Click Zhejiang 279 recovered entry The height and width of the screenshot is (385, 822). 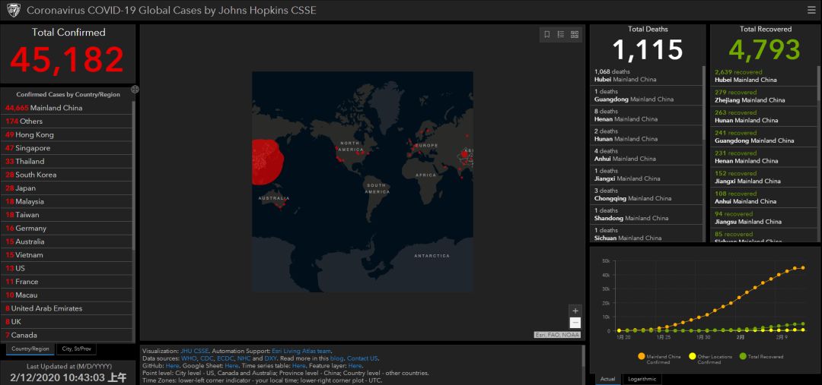pos(763,96)
